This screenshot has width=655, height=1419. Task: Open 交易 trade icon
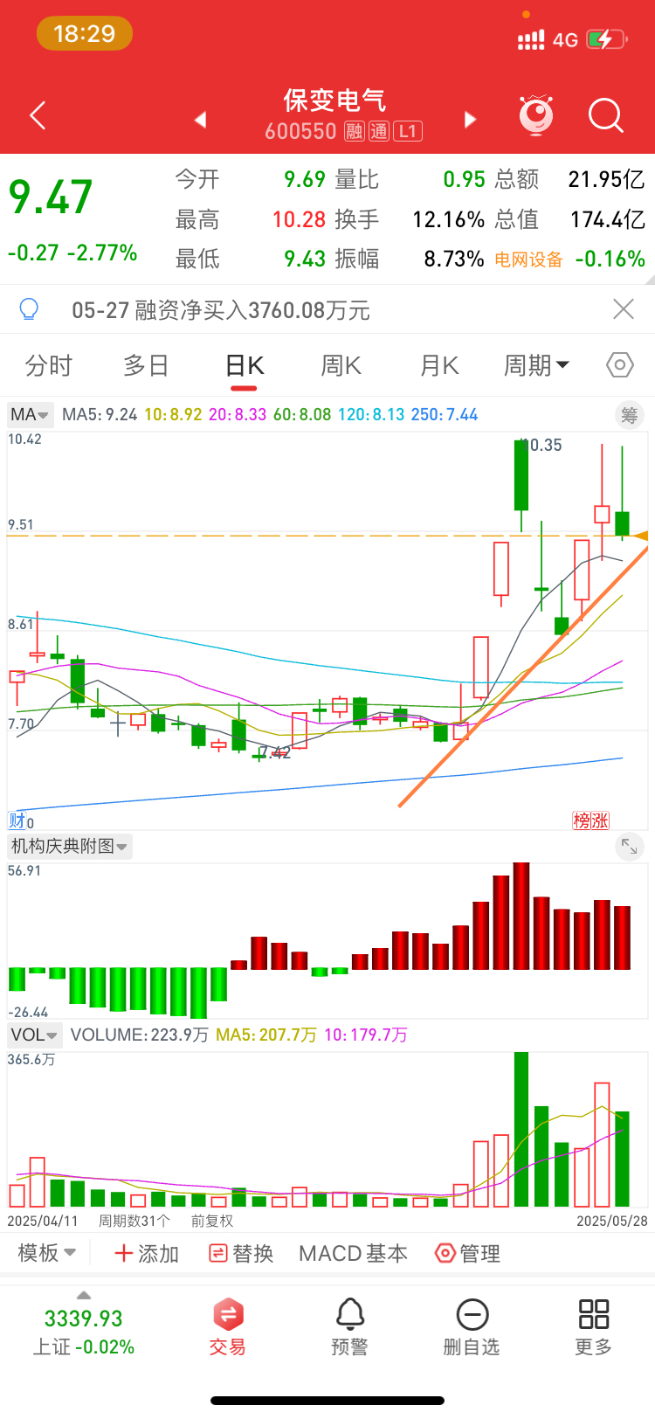[x=228, y=1326]
